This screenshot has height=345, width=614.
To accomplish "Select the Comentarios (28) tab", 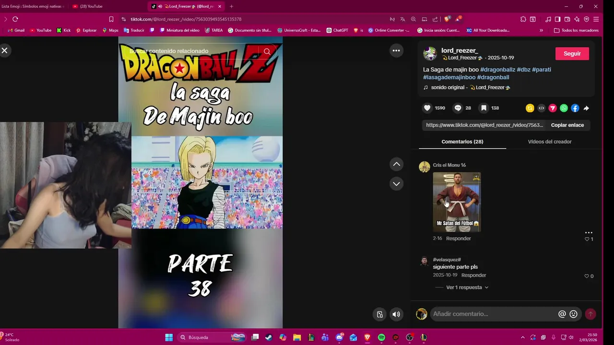I will coord(462,142).
